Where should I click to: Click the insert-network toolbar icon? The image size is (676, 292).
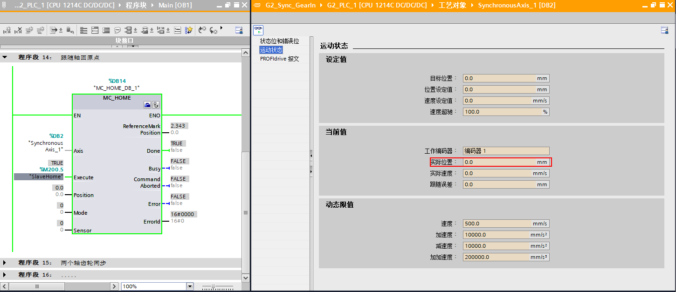point(83,30)
